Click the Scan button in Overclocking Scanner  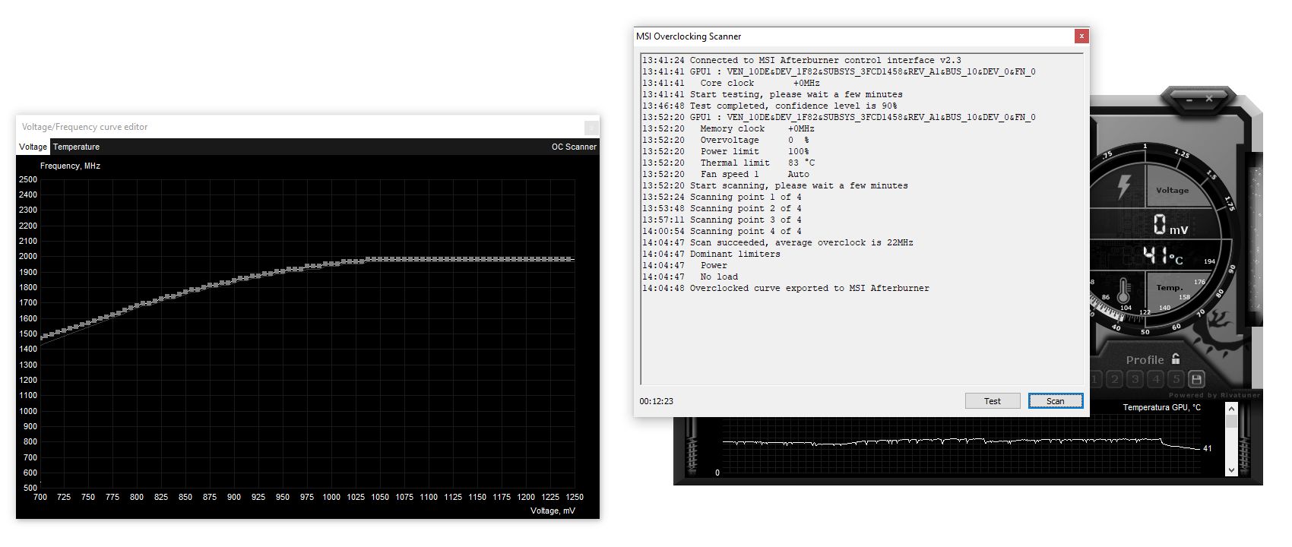[x=1055, y=401]
